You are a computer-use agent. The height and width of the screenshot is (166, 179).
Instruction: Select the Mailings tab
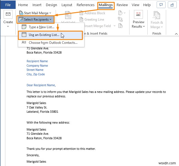pos(106,5)
